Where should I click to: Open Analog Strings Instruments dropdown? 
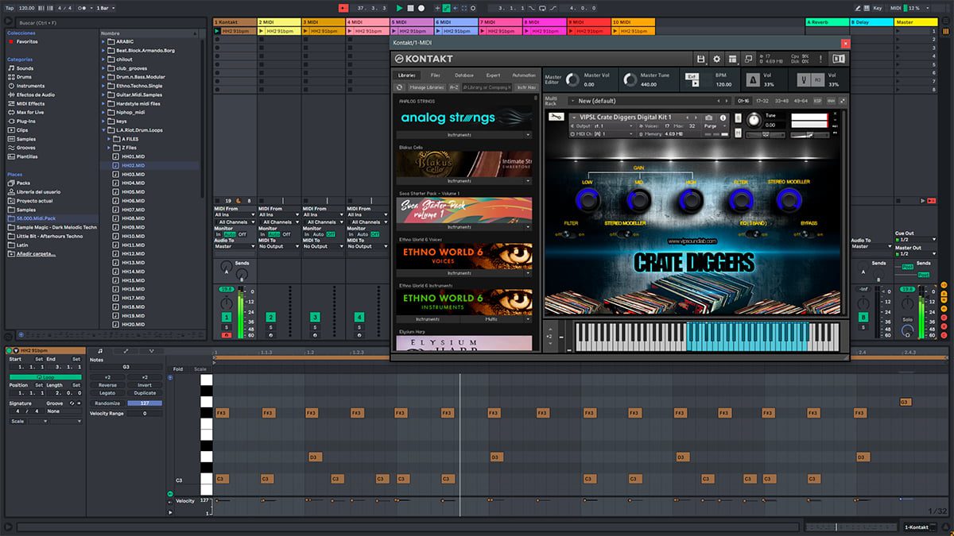(x=466, y=135)
